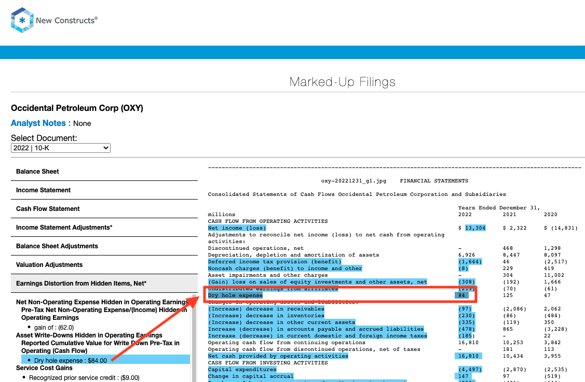
Task: Click highlighted 16,810 in Net cash provided row
Action: tap(468, 356)
